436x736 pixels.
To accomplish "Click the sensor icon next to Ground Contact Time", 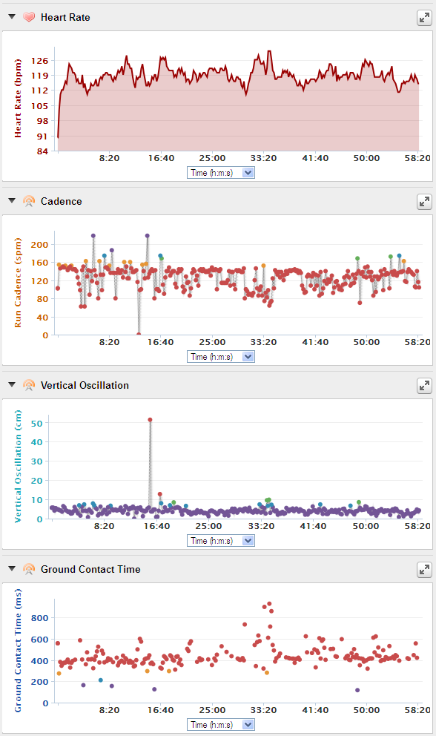I will (x=29, y=569).
